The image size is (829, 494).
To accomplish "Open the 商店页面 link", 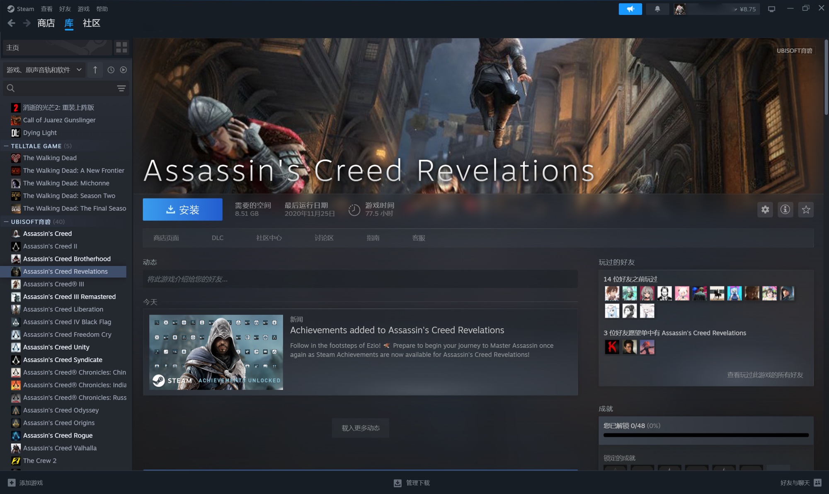I will coord(166,238).
